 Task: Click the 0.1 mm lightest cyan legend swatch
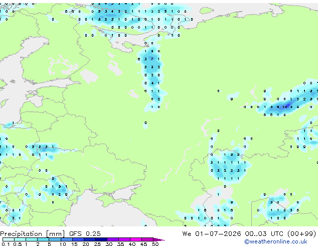point(9,239)
